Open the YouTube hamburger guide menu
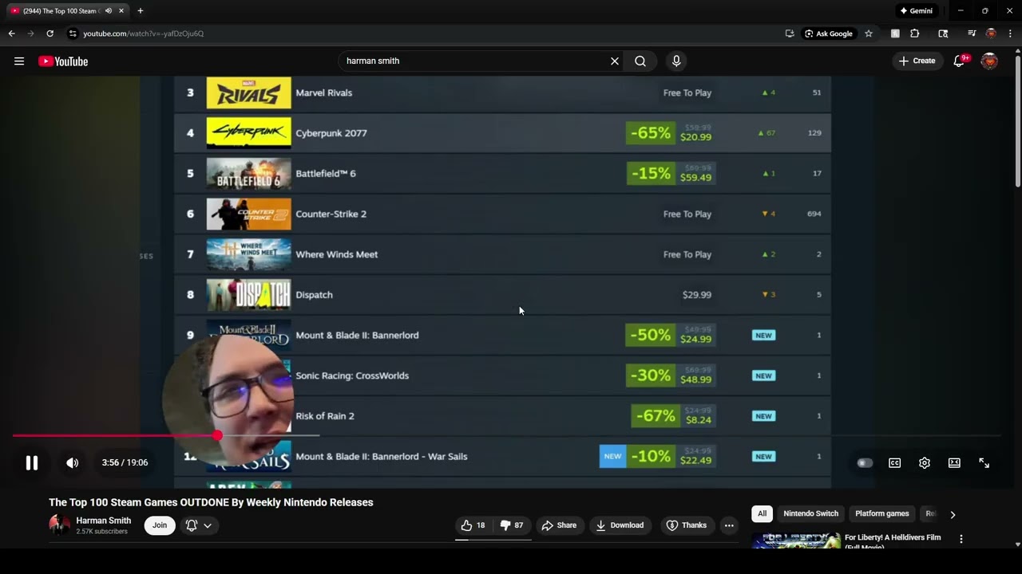 click(19, 61)
